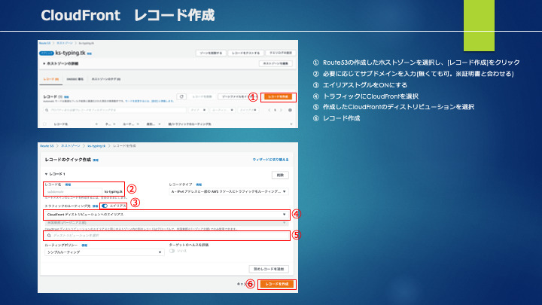Screen dimensions: 542x305
Task: Click the subdomain record name input field
Action: click(x=73, y=191)
